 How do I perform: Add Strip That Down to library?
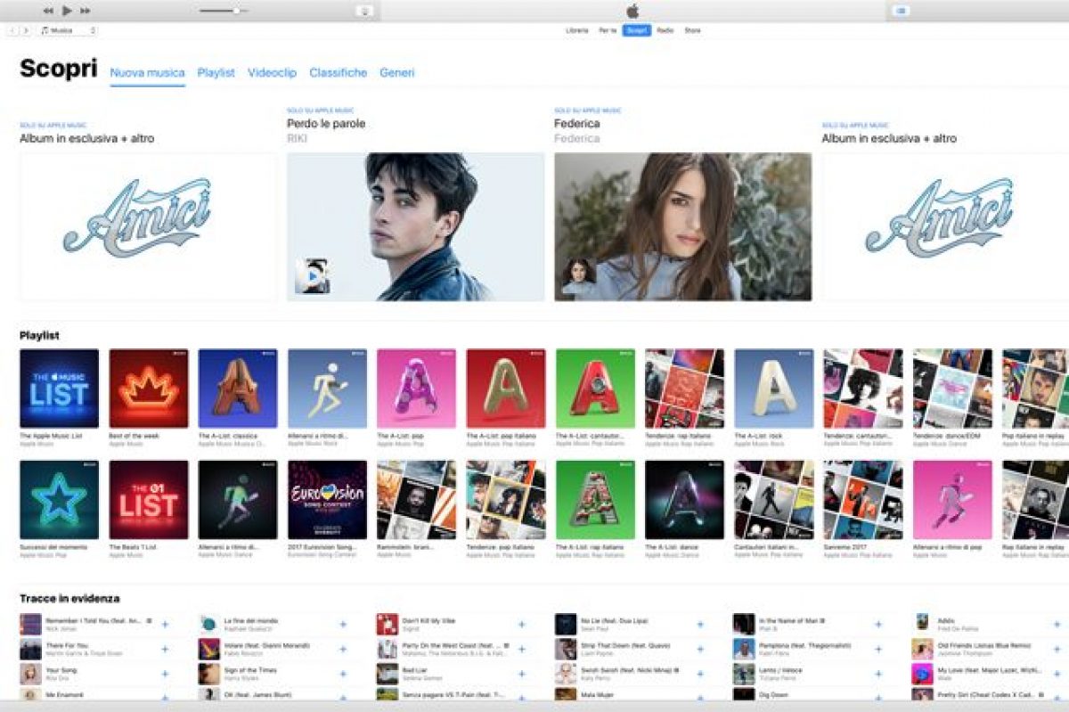(700, 649)
